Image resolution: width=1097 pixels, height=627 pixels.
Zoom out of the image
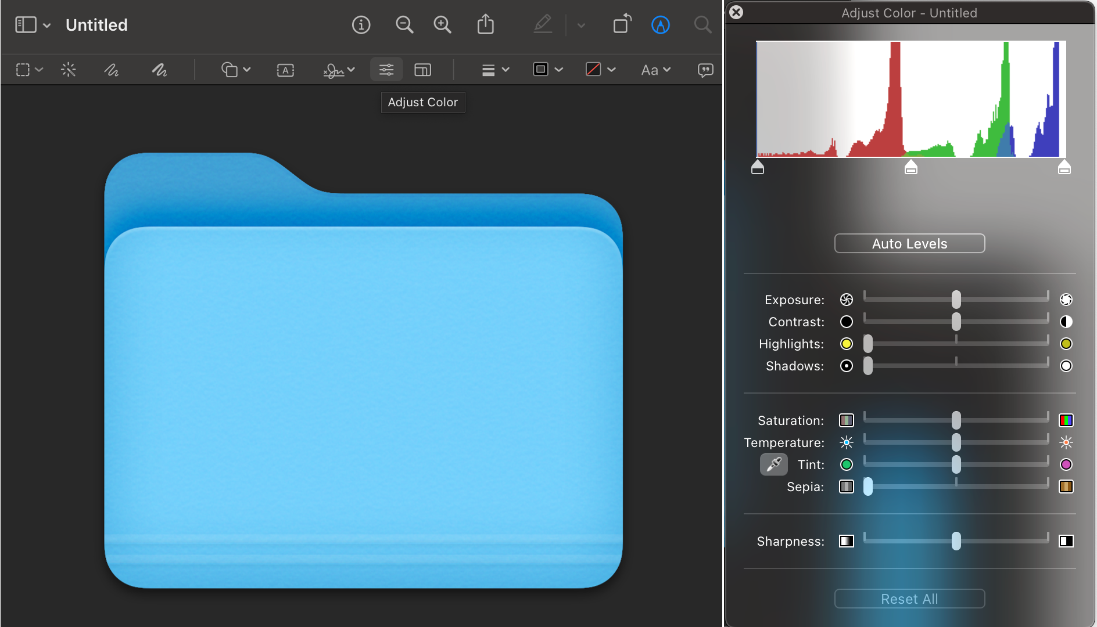(x=404, y=25)
